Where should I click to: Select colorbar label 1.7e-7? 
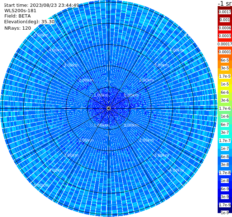[x=225, y=140]
